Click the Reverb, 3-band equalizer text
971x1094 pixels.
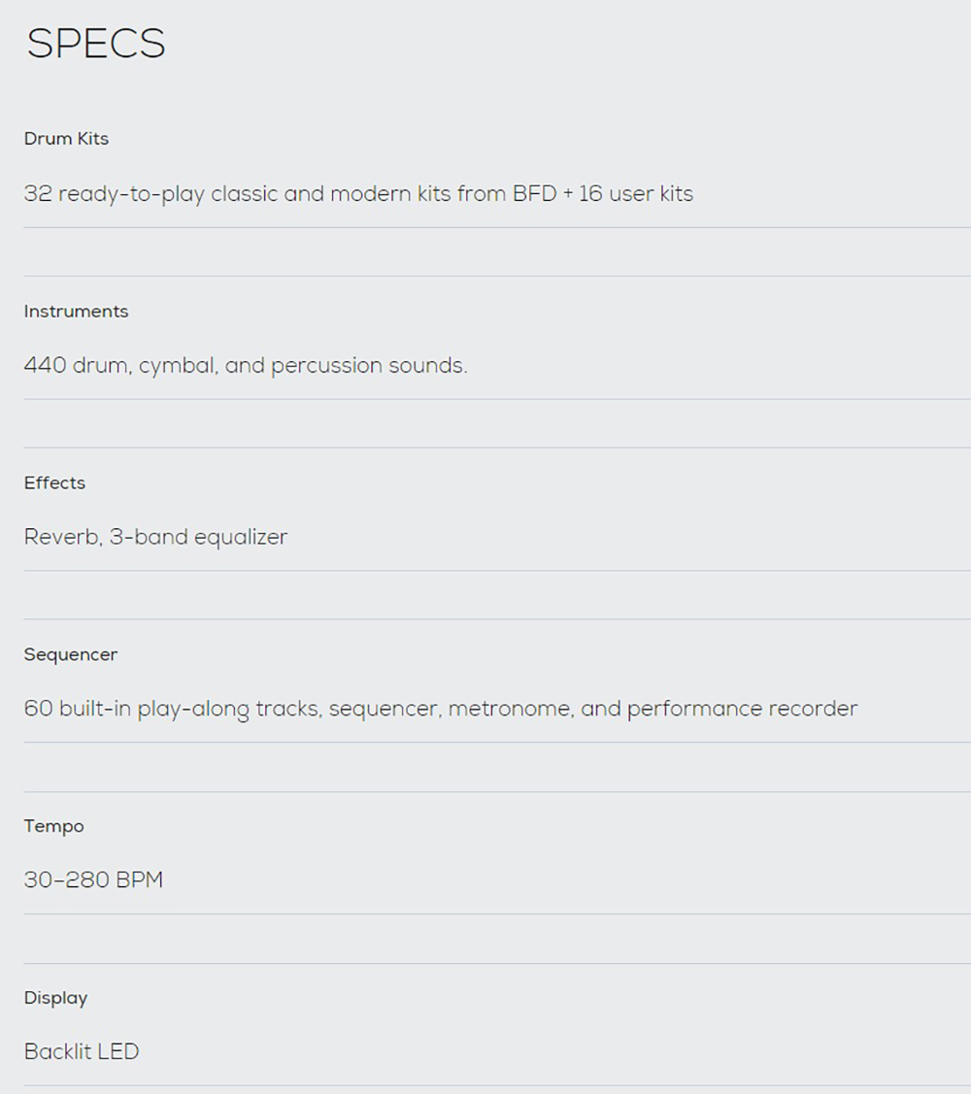click(x=155, y=537)
